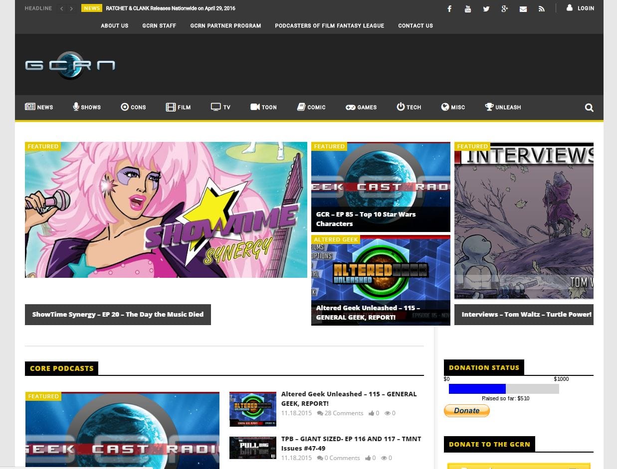
Task: Open the Twitter social icon
Action: (486, 9)
